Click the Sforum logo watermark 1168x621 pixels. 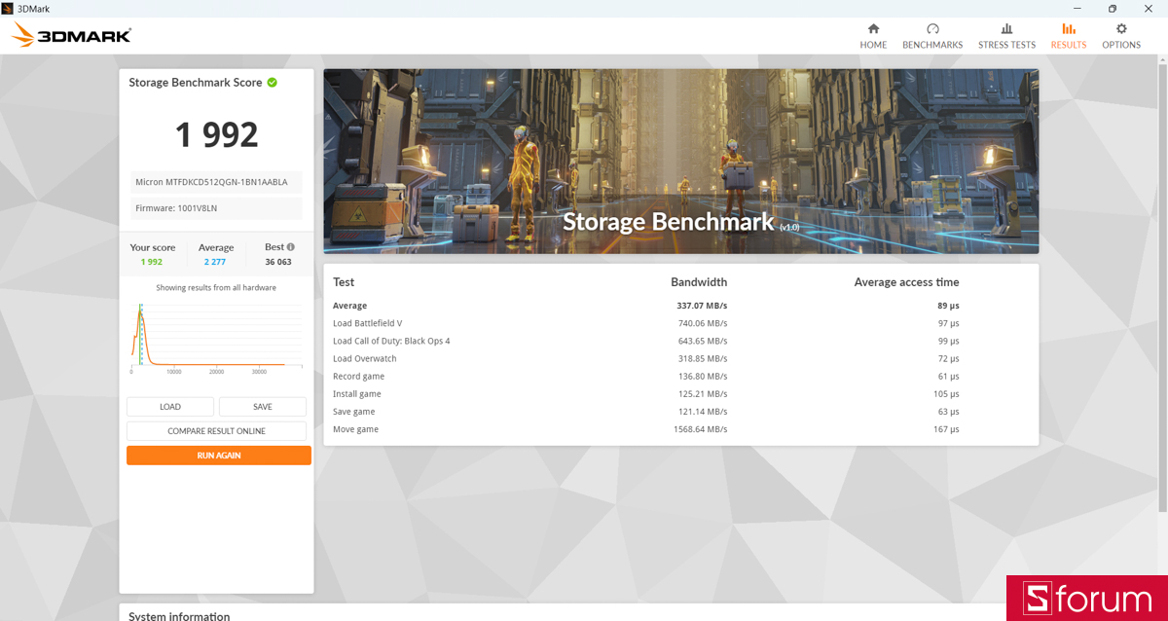coord(1087,598)
